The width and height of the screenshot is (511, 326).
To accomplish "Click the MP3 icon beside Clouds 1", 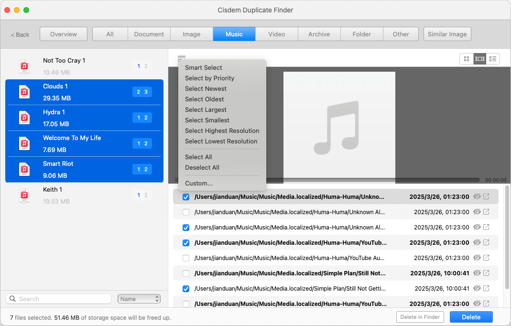I will tap(24, 92).
